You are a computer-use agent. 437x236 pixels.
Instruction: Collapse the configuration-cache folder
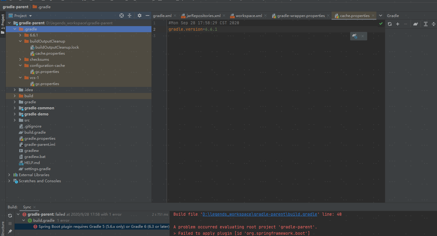(x=20, y=66)
